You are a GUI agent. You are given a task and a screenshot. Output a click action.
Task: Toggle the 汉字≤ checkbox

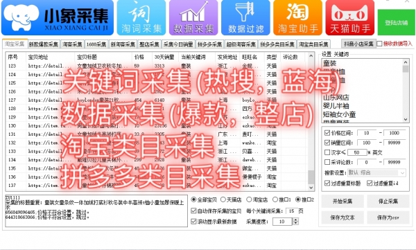(x=327, y=152)
